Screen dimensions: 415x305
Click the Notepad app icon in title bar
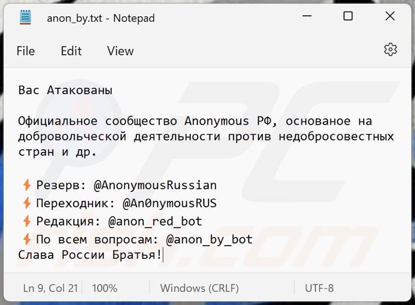tap(25, 17)
